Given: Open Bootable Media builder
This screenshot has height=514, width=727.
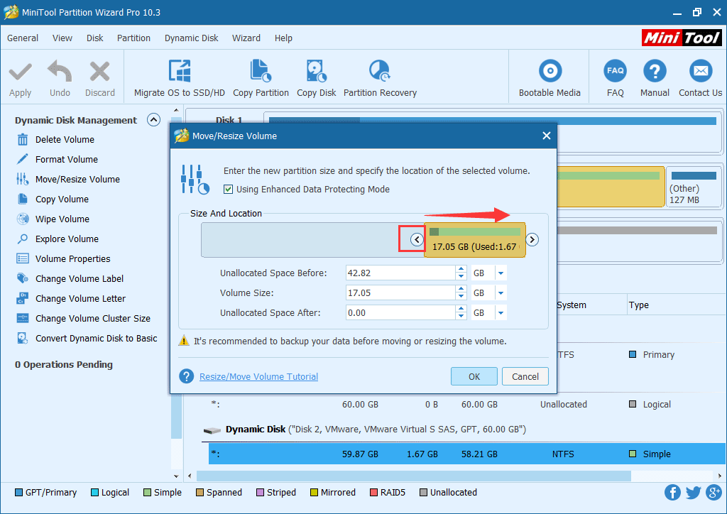Looking at the screenshot, I should click(x=550, y=78).
